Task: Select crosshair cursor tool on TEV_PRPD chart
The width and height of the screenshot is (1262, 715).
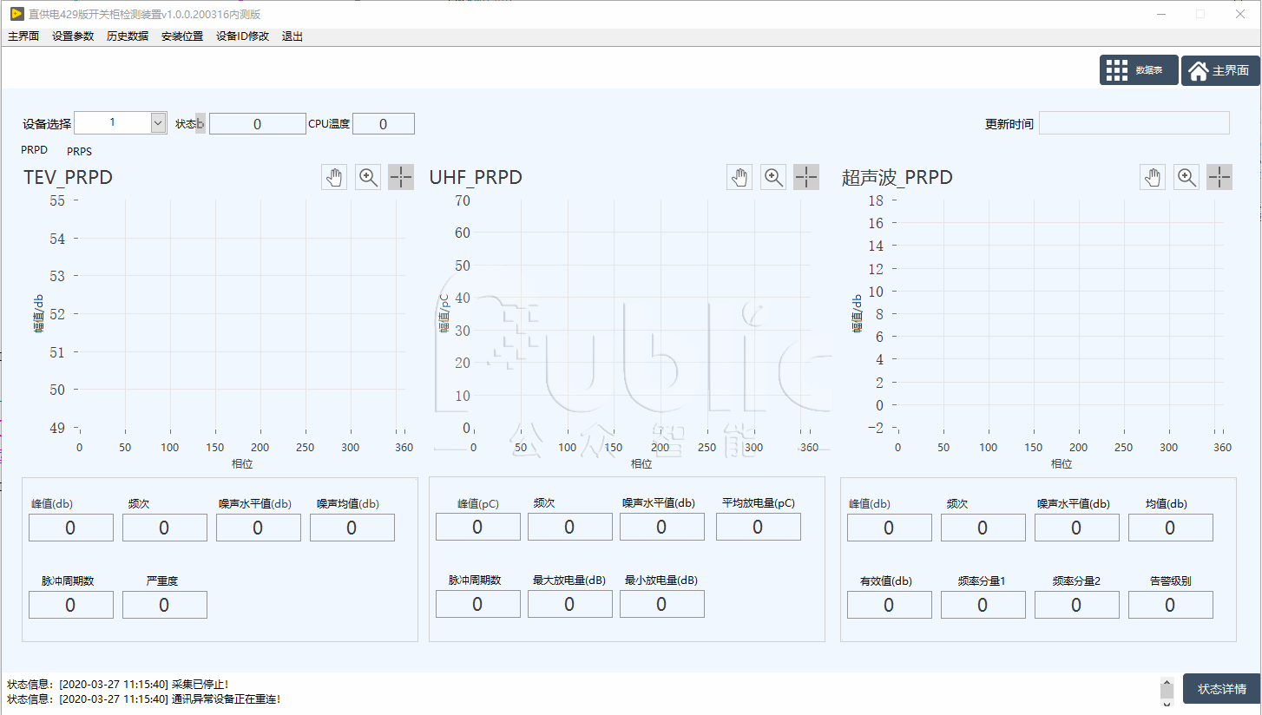Action: 401,177
